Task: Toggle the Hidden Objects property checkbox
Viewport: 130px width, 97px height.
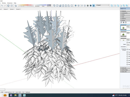Action: (127, 54)
